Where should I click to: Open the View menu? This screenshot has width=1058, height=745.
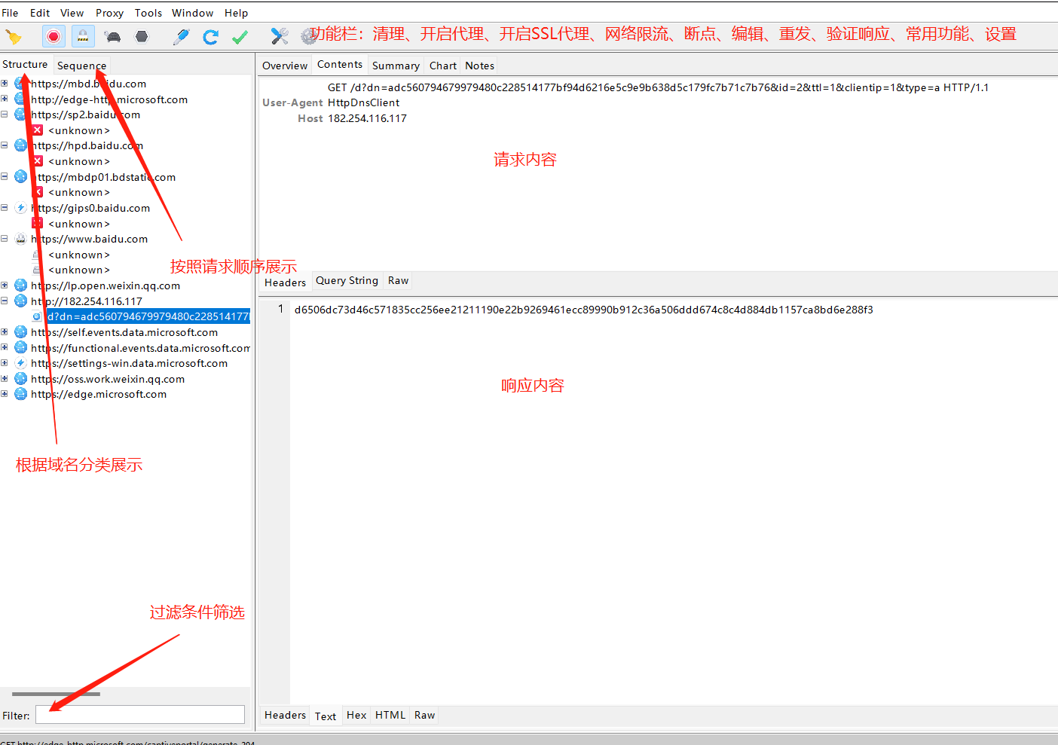72,13
